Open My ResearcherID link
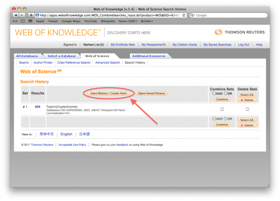280x201 pixels. 154,45
